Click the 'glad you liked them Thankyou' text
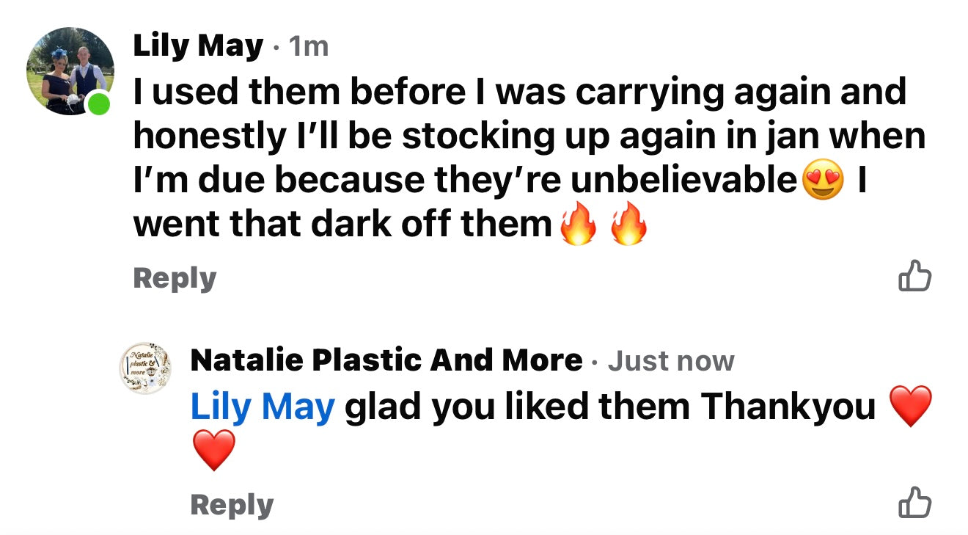 [610, 407]
